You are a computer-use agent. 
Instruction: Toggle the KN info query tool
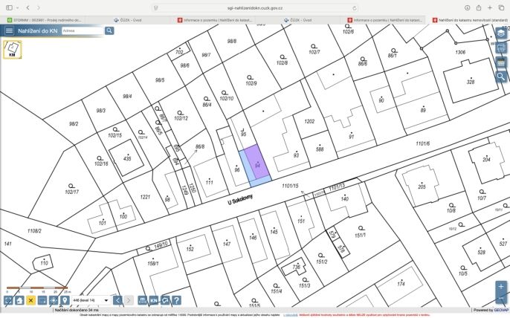pyautogui.click(x=154, y=300)
